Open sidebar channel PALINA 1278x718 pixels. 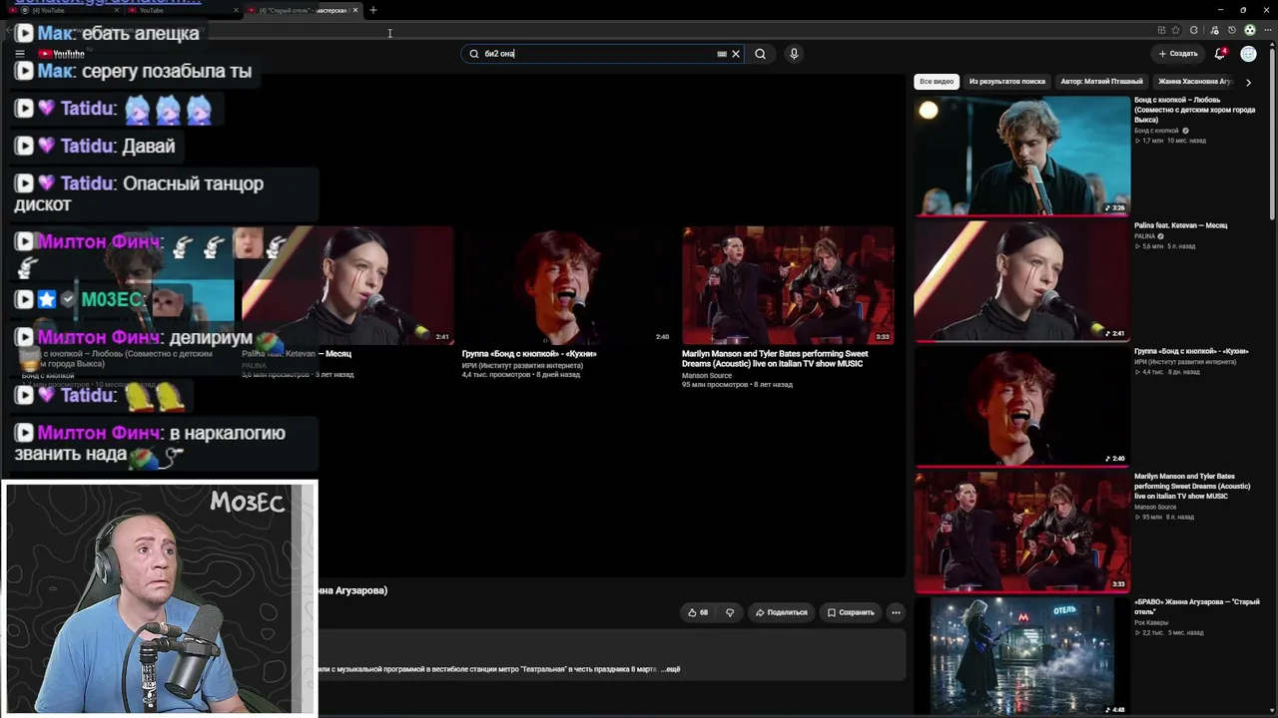point(1144,236)
